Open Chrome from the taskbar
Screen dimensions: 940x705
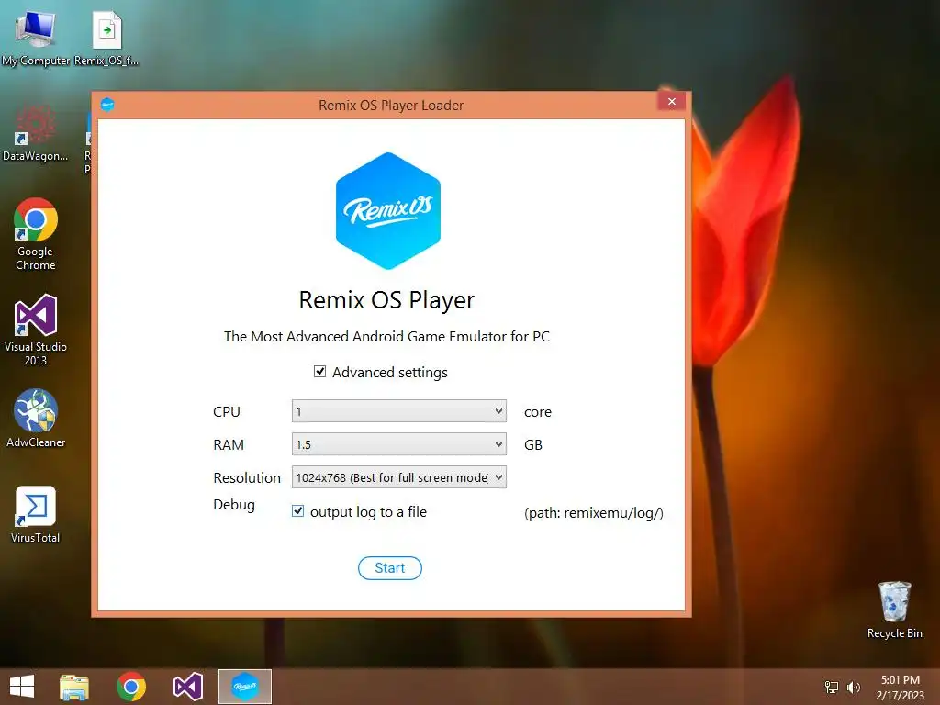click(x=131, y=687)
